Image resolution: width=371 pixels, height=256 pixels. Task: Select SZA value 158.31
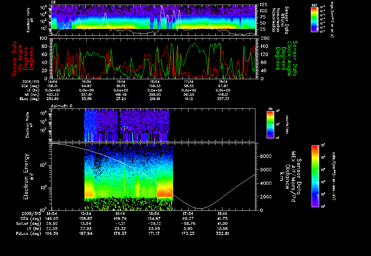coord(53,86)
